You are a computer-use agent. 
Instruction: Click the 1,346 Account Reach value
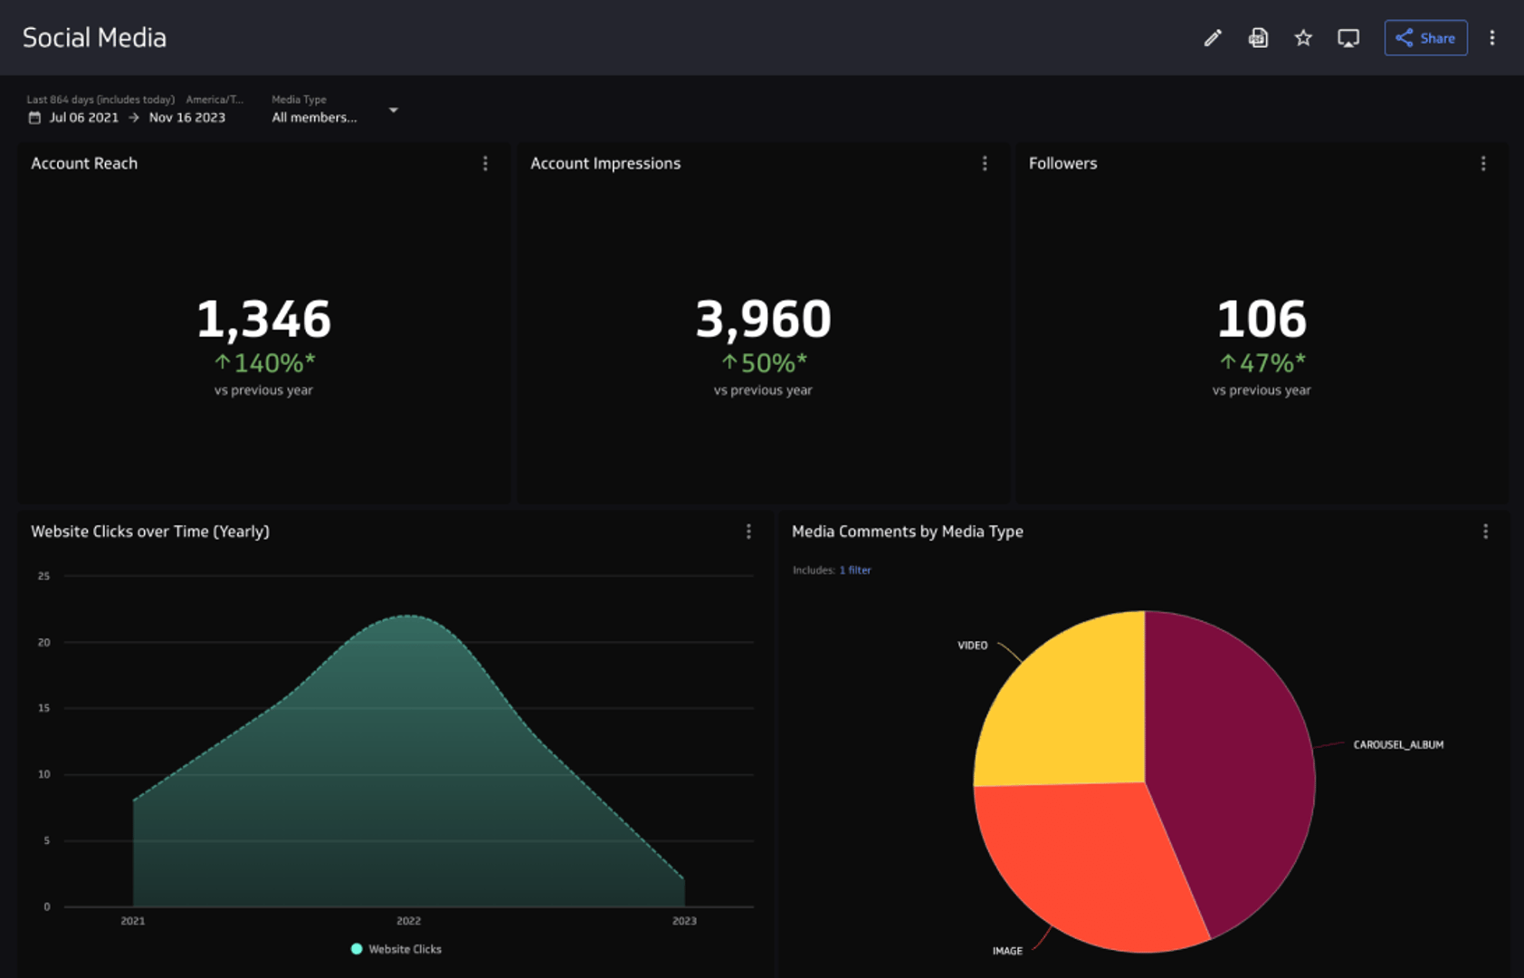[x=263, y=319]
